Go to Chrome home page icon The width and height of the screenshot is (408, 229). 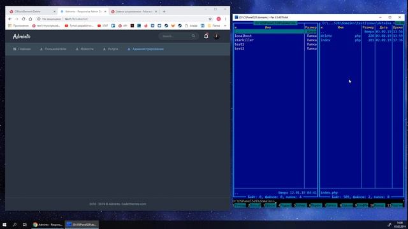click(x=30, y=19)
